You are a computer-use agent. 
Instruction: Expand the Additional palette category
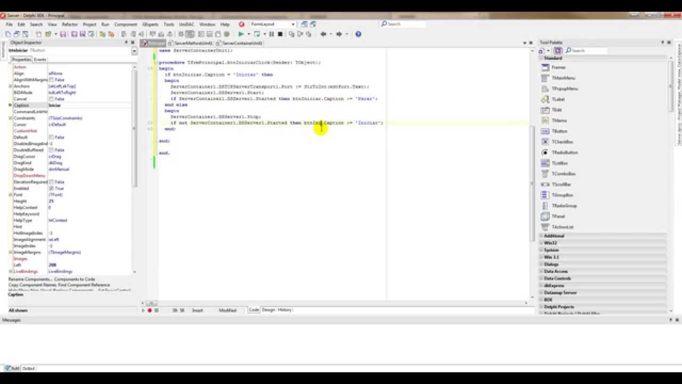(x=542, y=236)
